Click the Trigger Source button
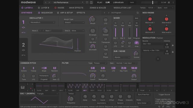This screenshot has height=108, width=193. (x=164, y=94)
